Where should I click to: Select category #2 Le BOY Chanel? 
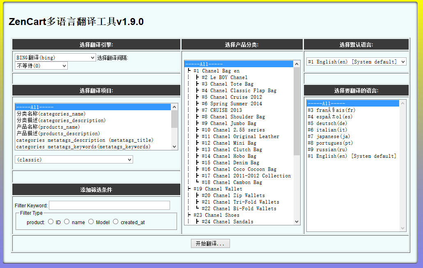tap(239, 77)
